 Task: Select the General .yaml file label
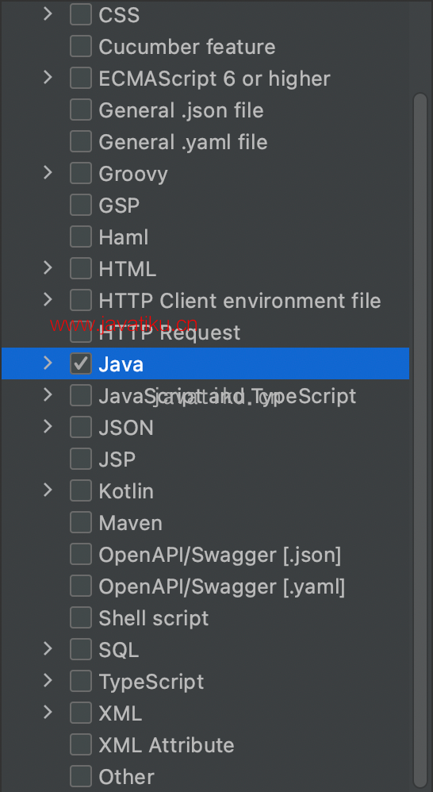[183, 142]
